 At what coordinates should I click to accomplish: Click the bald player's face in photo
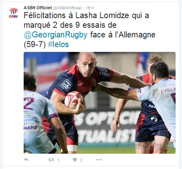87,66
